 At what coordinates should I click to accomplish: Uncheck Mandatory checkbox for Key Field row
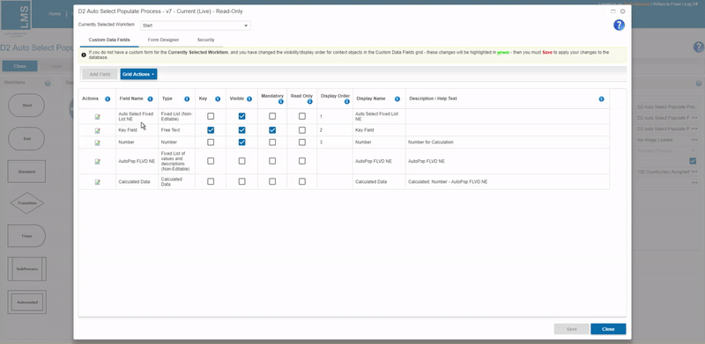tap(272, 130)
